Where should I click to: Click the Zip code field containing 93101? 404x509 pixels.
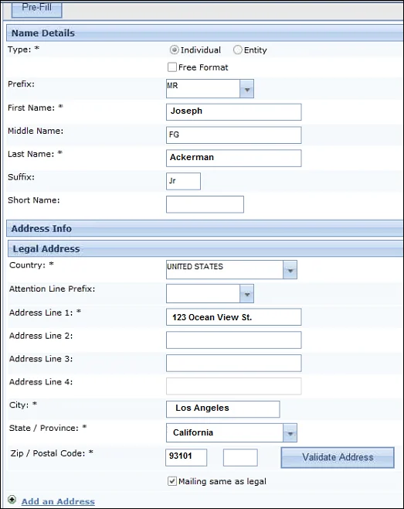coord(186,457)
